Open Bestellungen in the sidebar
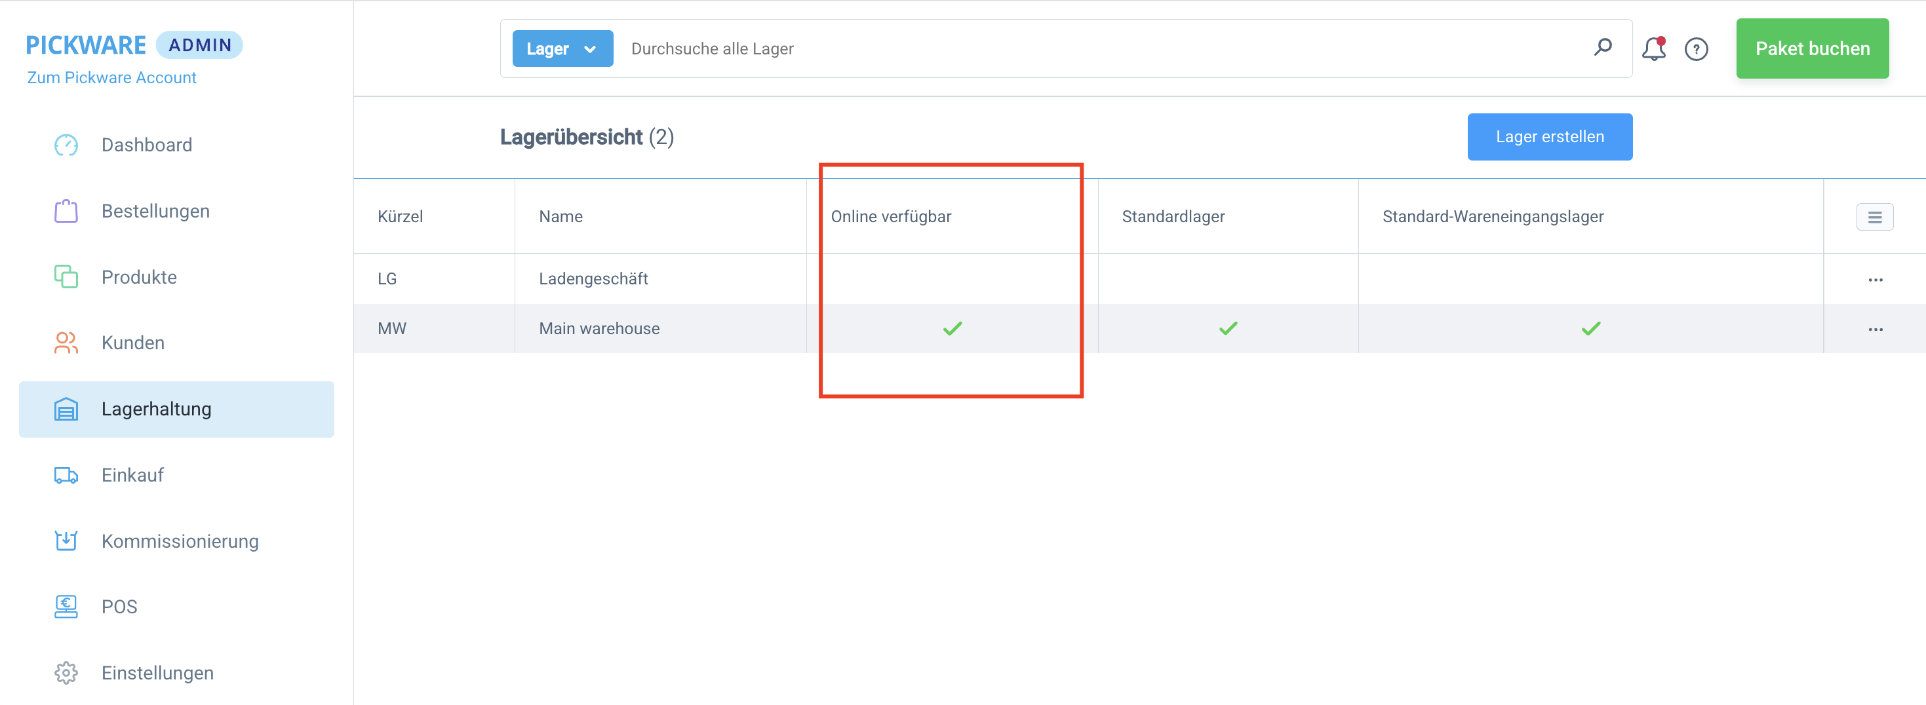1926x705 pixels. pyautogui.click(x=155, y=212)
